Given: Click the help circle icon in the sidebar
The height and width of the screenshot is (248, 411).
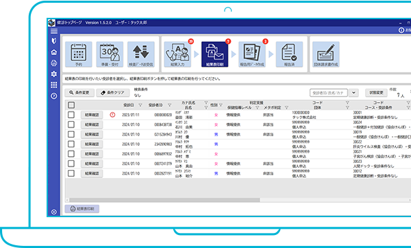Looking at the screenshot, I should pos(54,96).
